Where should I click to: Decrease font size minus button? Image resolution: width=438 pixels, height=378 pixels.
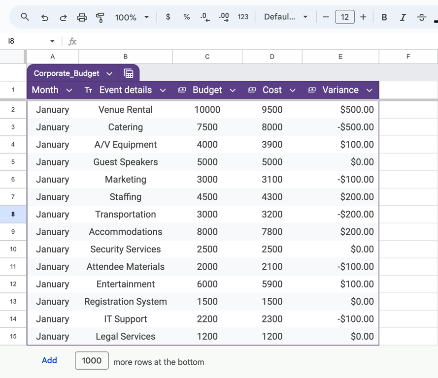pyautogui.click(x=326, y=17)
